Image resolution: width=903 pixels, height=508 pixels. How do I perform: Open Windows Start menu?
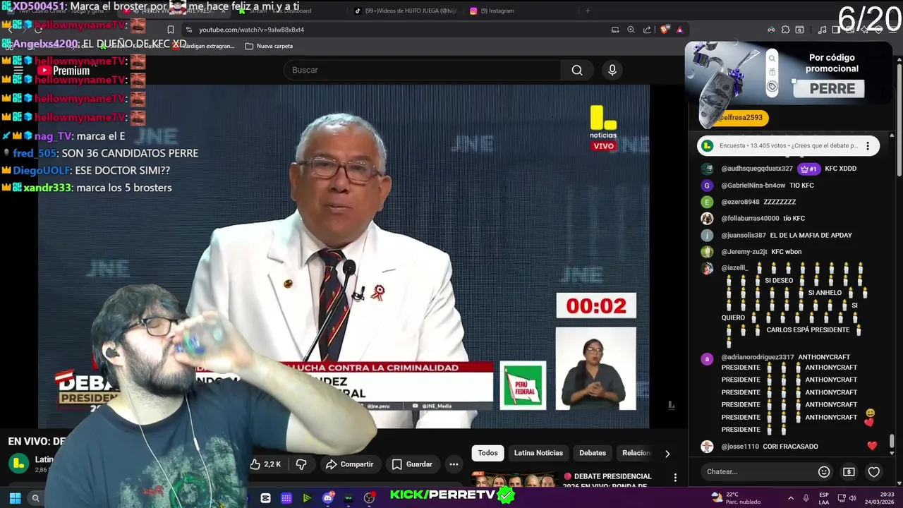point(15,498)
